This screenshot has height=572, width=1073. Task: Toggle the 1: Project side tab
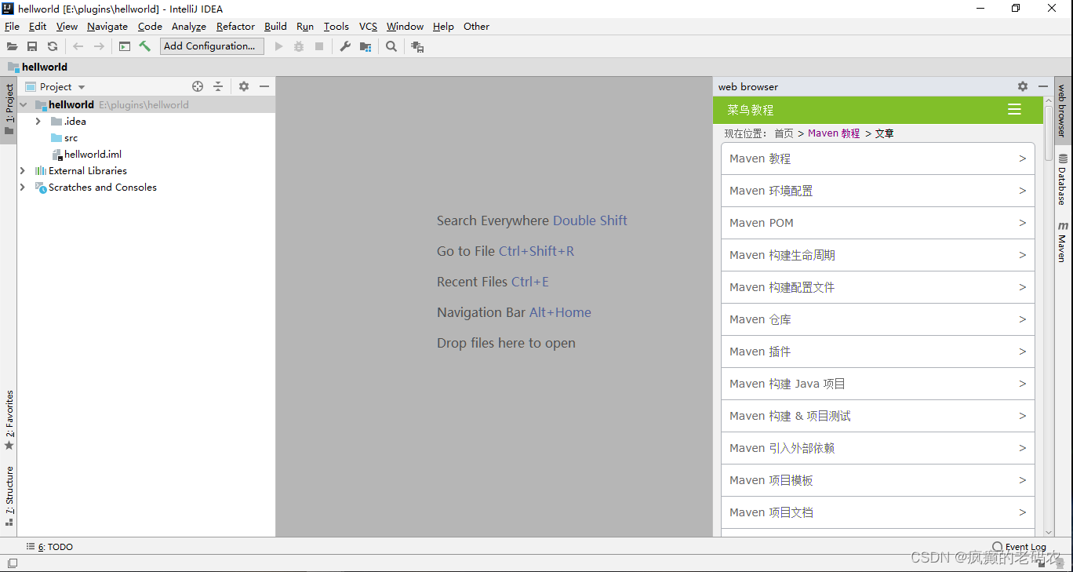coord(9,109)
